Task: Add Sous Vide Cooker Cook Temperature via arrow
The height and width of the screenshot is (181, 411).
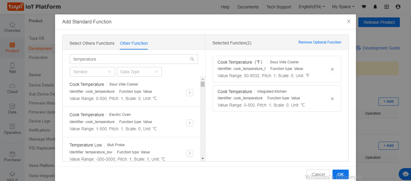Action: click(x=190, y=93)
